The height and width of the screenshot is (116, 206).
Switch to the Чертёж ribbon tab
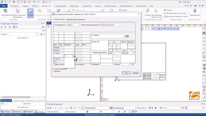[x=25, y=6]
